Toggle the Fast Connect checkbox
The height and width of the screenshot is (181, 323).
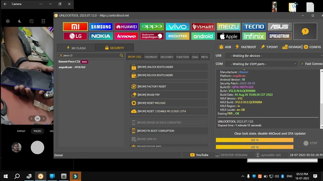pos(302,64)
